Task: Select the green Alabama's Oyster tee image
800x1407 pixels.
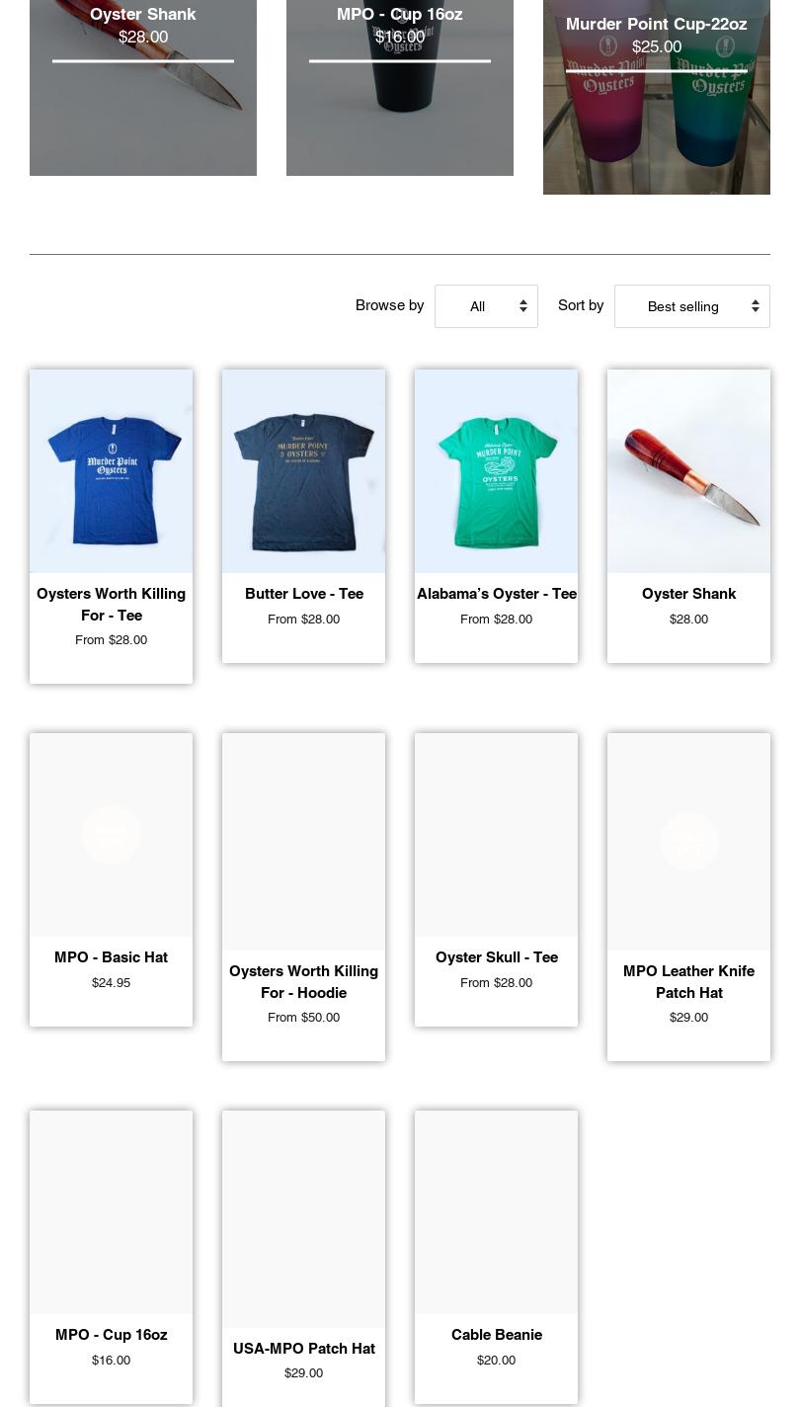Action: (x=496, y=471)
